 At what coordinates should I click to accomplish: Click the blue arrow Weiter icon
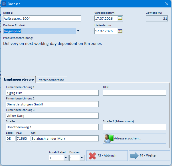134,155
